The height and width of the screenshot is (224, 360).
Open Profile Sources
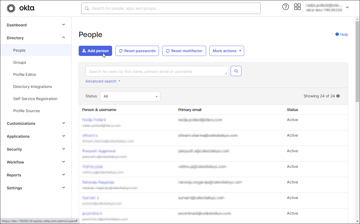pyautogui.click(x=36, y=111)
